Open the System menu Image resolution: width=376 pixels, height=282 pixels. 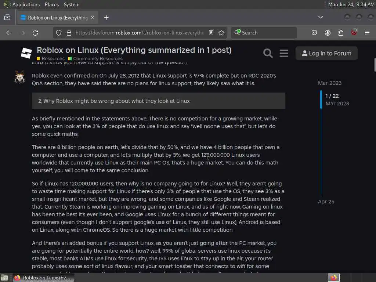pyautogui.click(x=72, y=4)
